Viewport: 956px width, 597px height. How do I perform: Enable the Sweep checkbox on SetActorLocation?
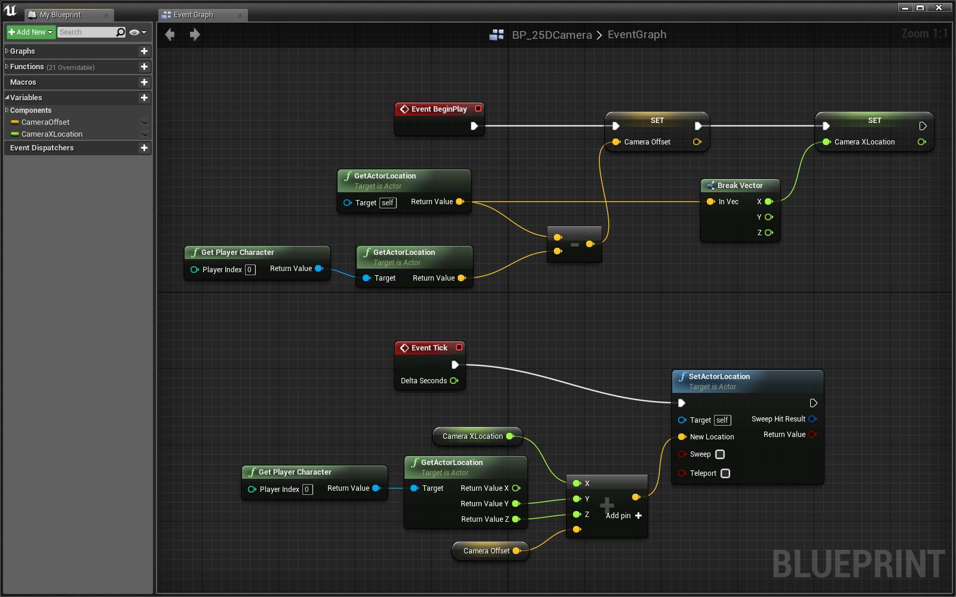(x=720, y=454)
